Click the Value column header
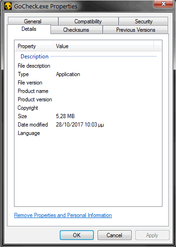This screenshot has width=176, height=247. pyautogui.click(x=103, y=46)
